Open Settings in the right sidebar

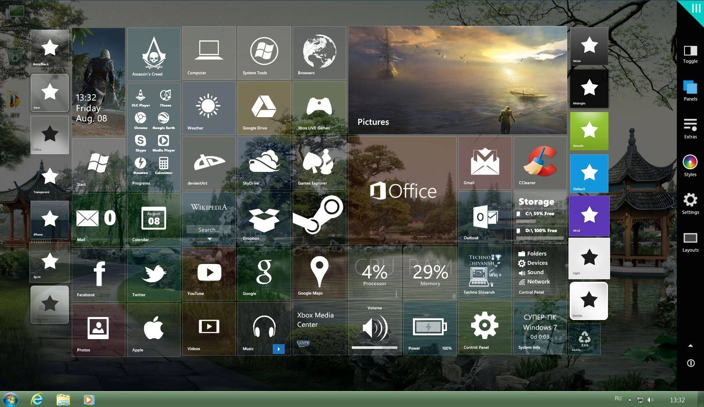690,204
